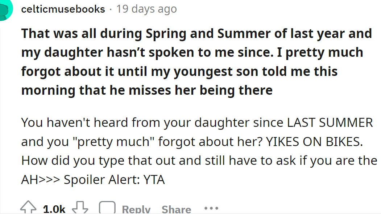Viewport: 381px width, 214px height.
Task: Click the award icon beside the downvote arrow
Action: tap(106, 207)
